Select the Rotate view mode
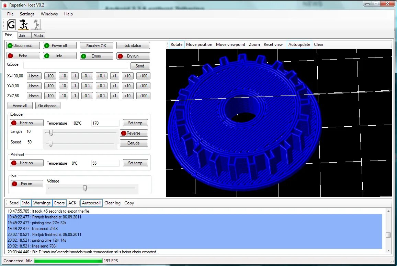Viewport: 397px width, 266px height. (x=177, y=45)
